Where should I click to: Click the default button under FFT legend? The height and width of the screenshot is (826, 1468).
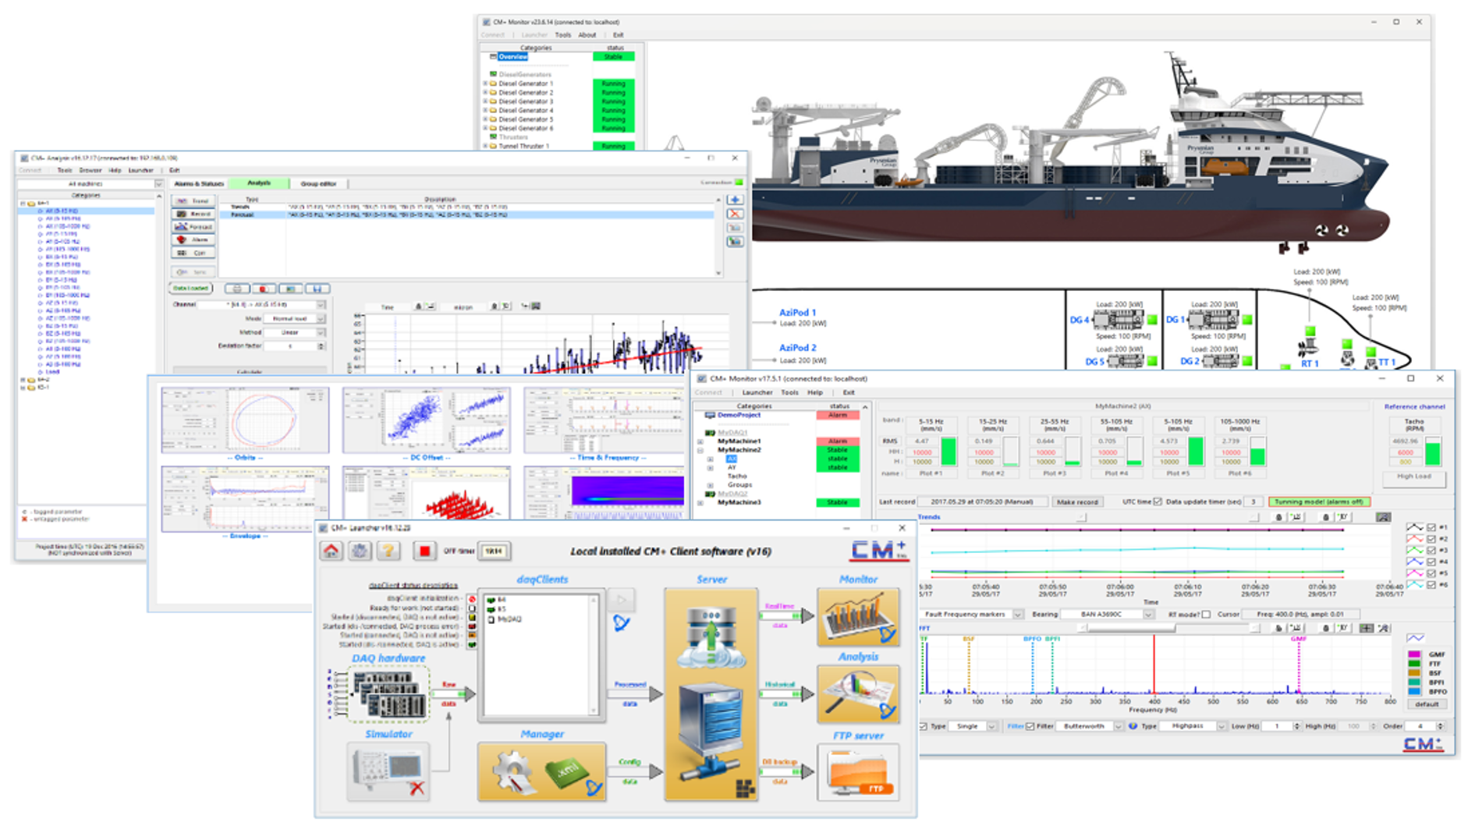tap(1427, 704)
